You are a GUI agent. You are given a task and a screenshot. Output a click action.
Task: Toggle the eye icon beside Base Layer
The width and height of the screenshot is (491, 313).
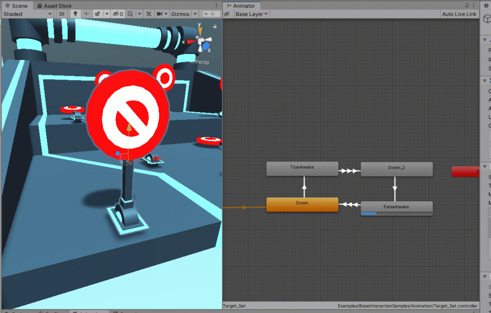[226, 14]
